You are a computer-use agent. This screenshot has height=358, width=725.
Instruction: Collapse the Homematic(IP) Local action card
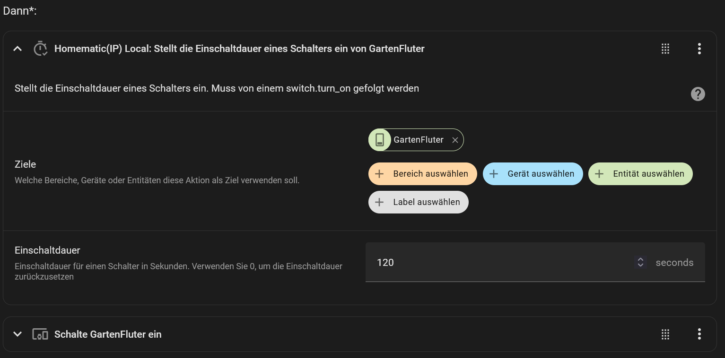tap(17, 49)
